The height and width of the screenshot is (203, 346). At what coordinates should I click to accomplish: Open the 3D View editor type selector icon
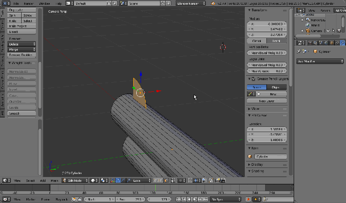(6, 180)
